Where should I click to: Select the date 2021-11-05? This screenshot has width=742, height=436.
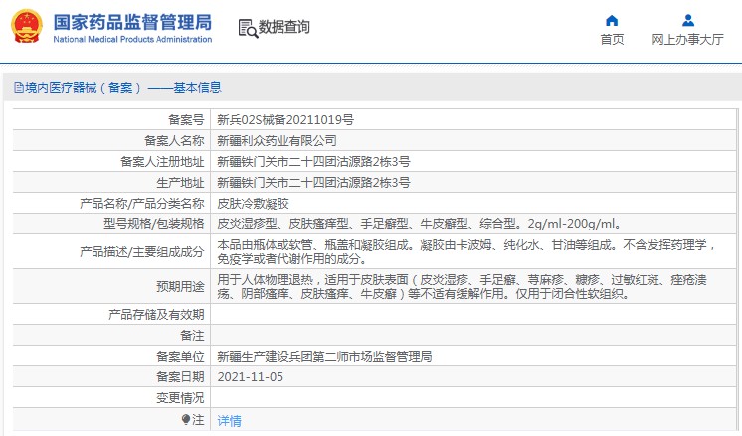251,377
